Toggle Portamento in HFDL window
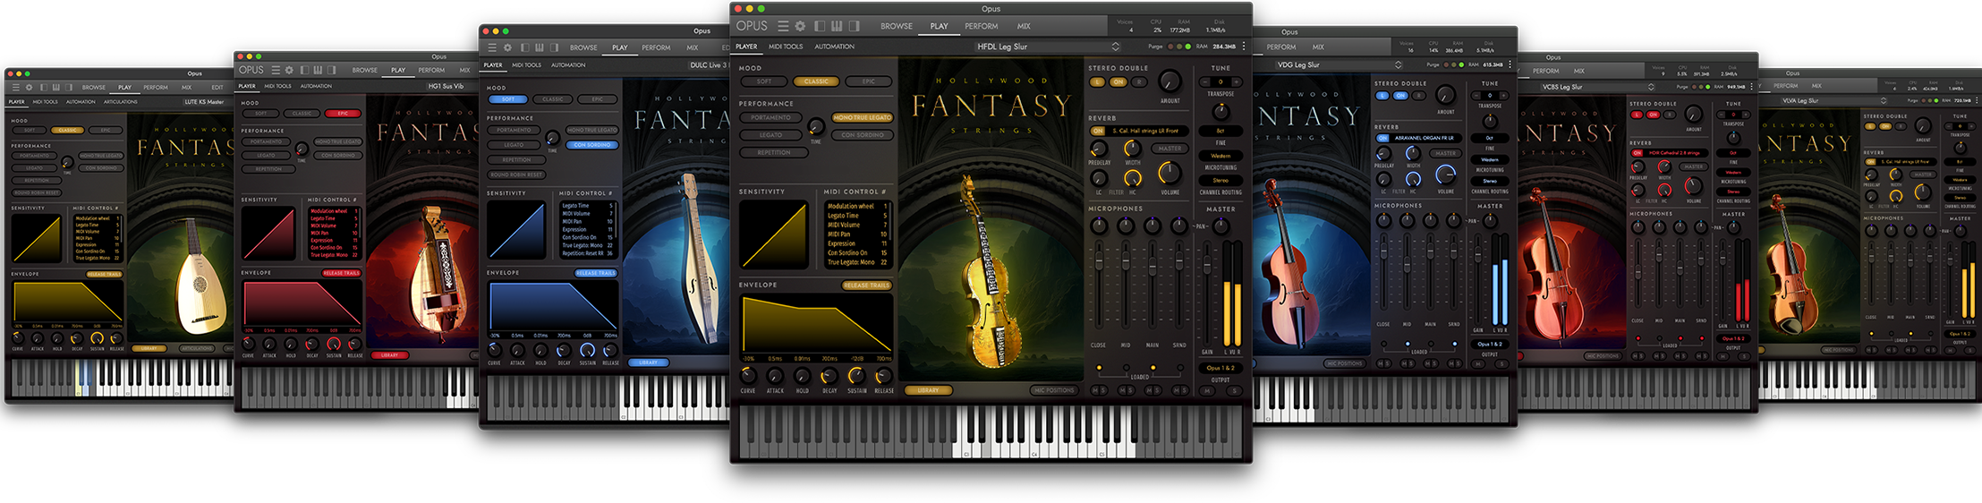1982x503 pixels. [771, 117]
